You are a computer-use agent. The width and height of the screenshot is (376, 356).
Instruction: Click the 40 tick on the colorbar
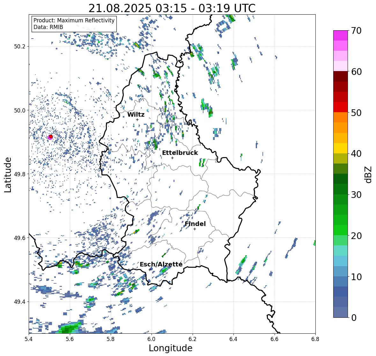pos(356,154)
